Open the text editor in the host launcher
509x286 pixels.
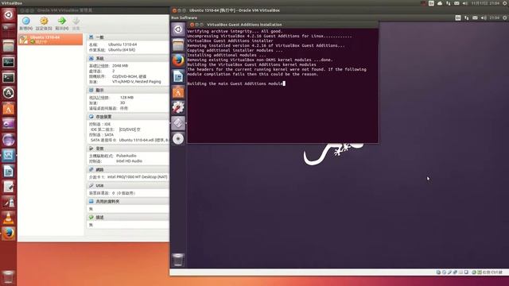coord(8,187)
